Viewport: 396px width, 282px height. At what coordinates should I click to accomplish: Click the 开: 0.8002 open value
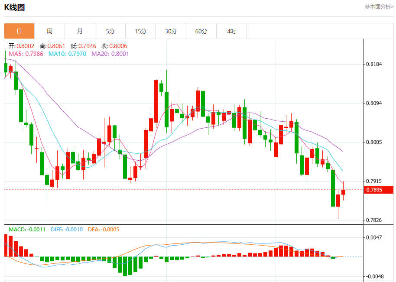coord(22,46)
